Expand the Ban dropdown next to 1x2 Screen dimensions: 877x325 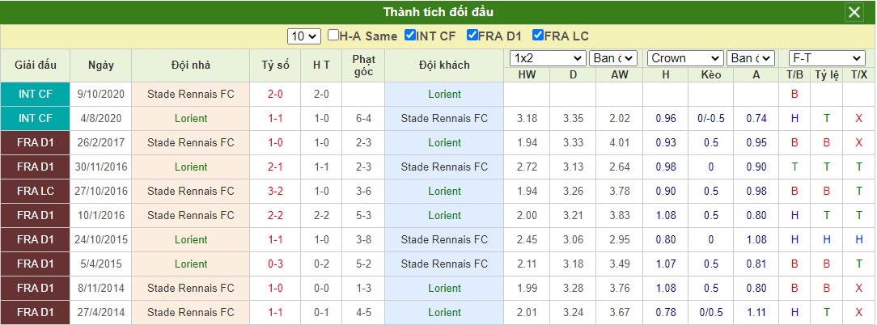tap(613, 58)
